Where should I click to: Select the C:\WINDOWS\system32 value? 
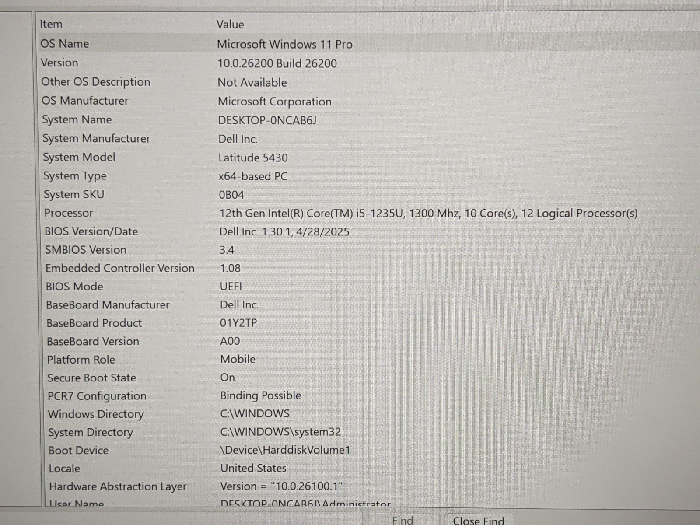click(x=280, y=432)
